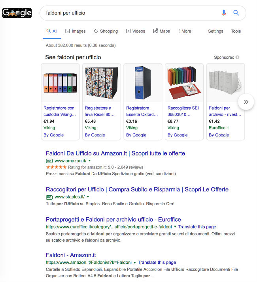Screen dimensions: 257x282
Task: Open colorful Viking binders product image
Action: coord(60,83)
